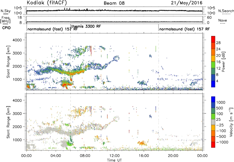Click the velocity panel 'Slant Range [km]' label
This screenshot has height=162, width=234.
[8, 122]
